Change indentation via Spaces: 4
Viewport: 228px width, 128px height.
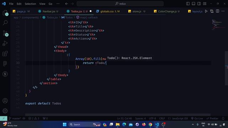click(x=140, y=118)
